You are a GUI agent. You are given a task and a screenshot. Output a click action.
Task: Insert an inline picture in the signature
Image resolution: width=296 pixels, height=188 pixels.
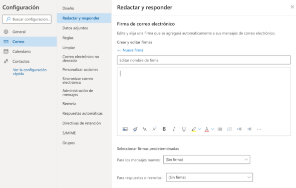[125, 129]
